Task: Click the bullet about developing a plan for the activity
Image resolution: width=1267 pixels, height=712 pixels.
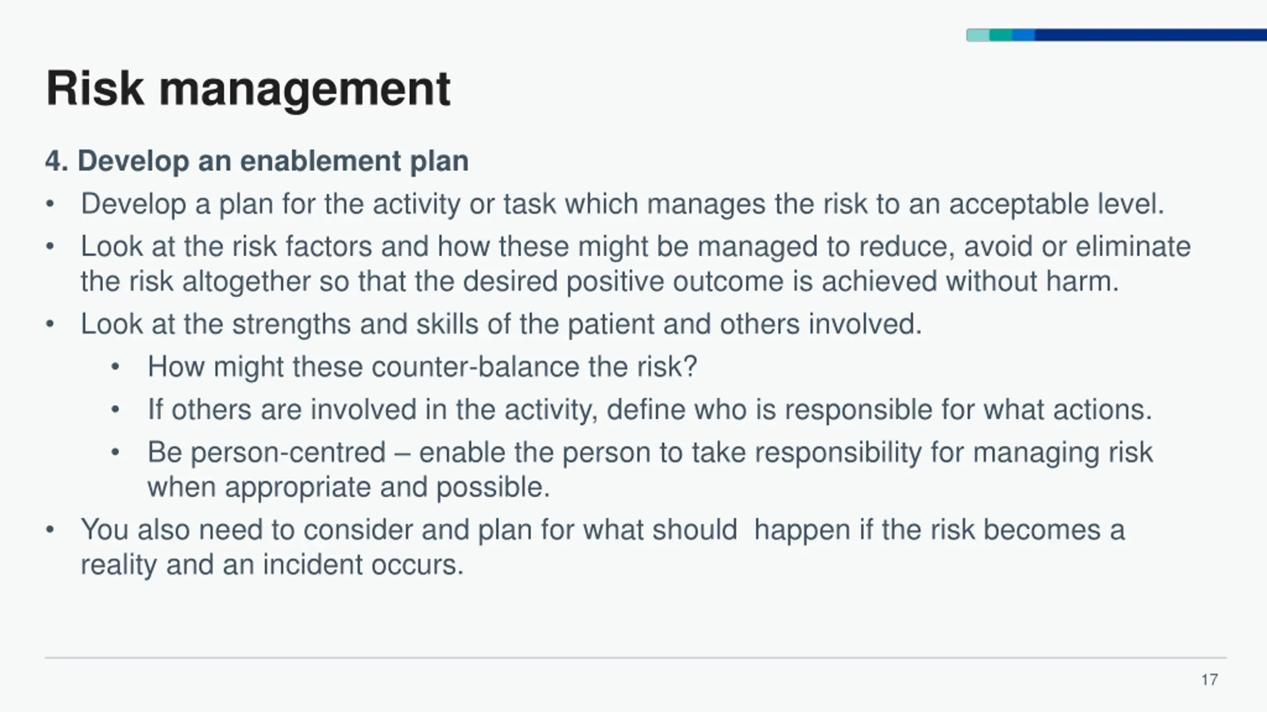Action: coord(623,204)
